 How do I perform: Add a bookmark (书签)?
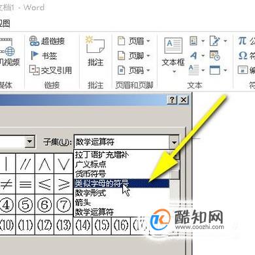[44, 56]
